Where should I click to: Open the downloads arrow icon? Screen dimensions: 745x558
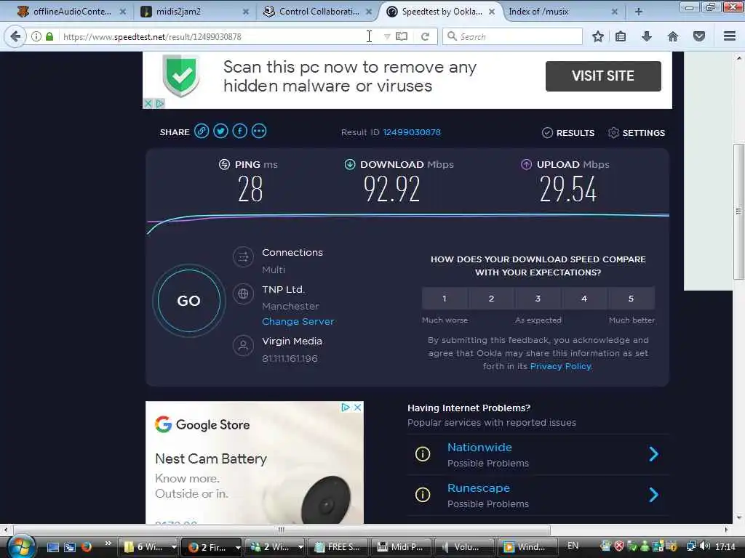click(646, 36)
